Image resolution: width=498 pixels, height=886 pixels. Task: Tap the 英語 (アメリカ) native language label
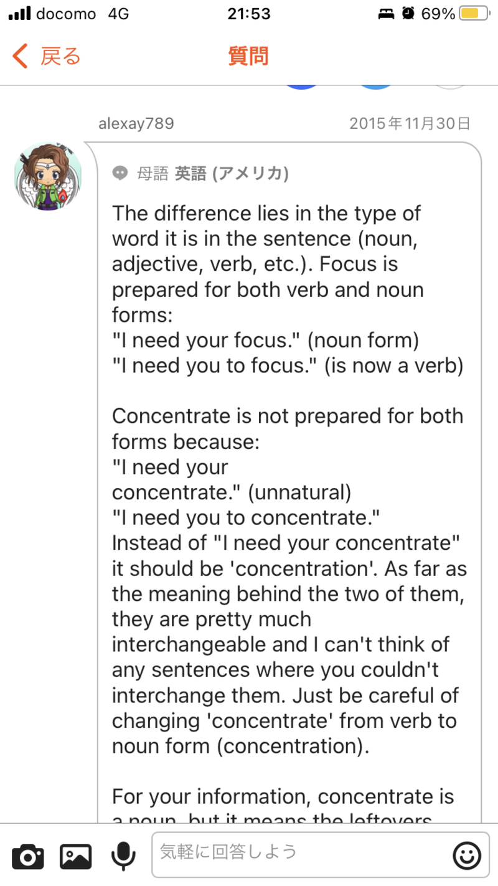pyautogui.click(x=232, y=174)
